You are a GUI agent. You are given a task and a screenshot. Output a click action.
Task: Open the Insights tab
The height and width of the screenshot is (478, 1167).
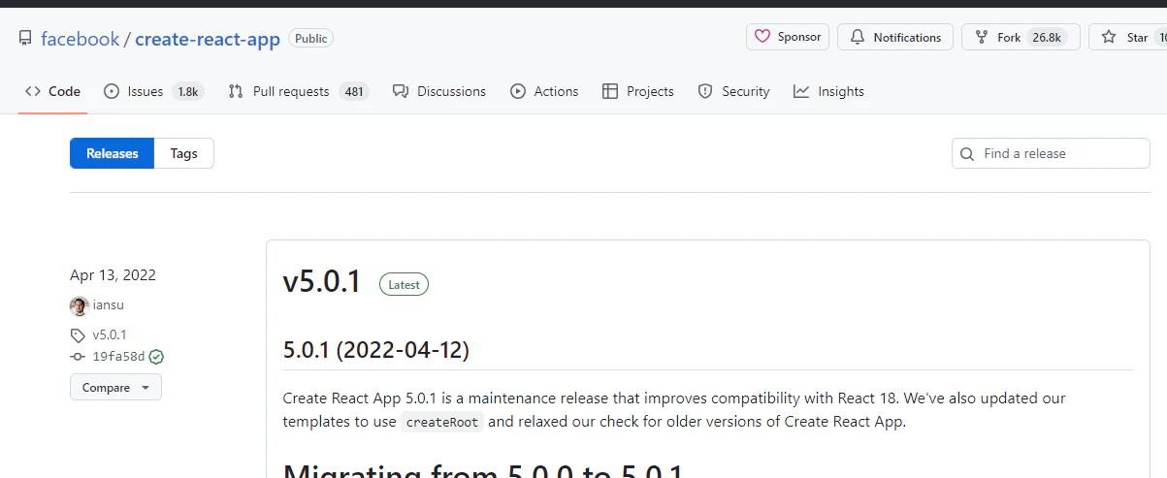[828, 91]
